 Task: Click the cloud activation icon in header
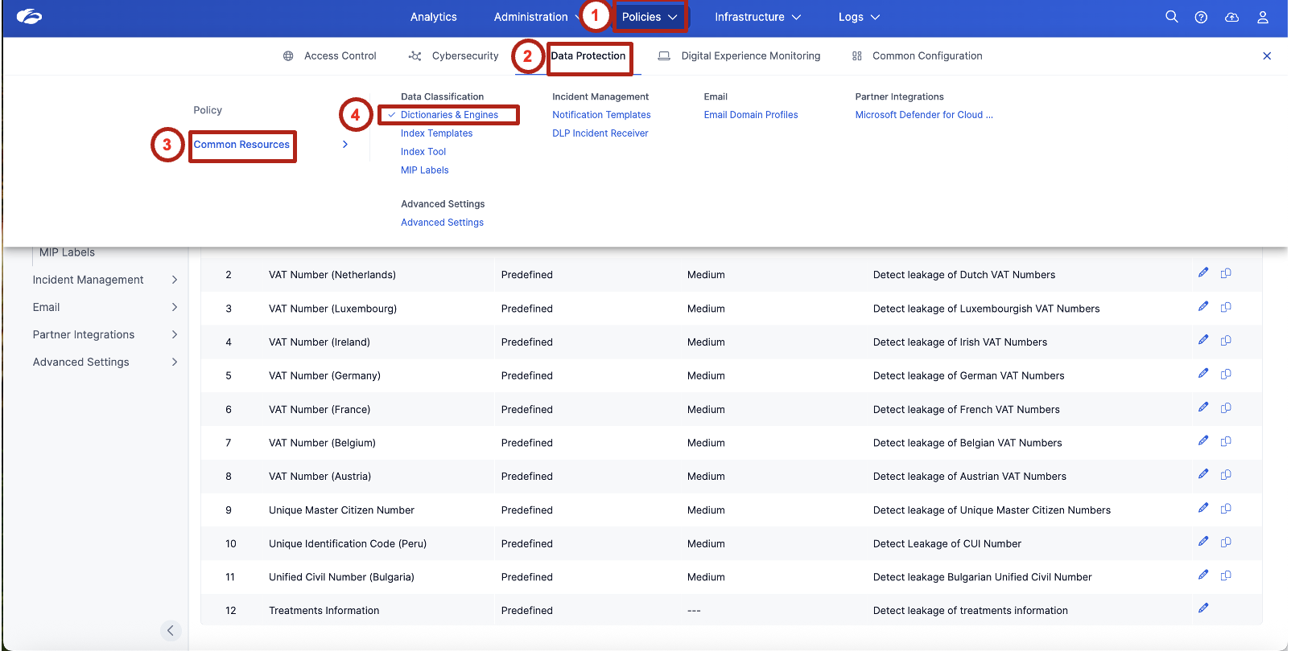1231,17
